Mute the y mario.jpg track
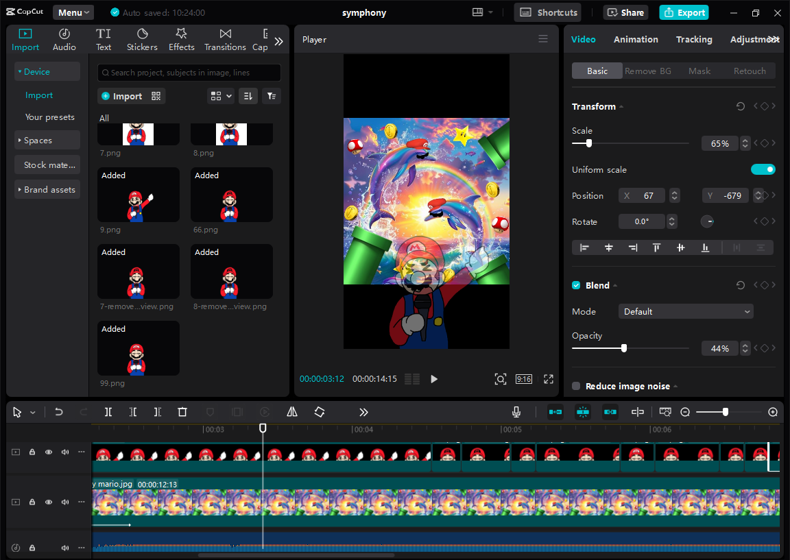 point(65,502)
